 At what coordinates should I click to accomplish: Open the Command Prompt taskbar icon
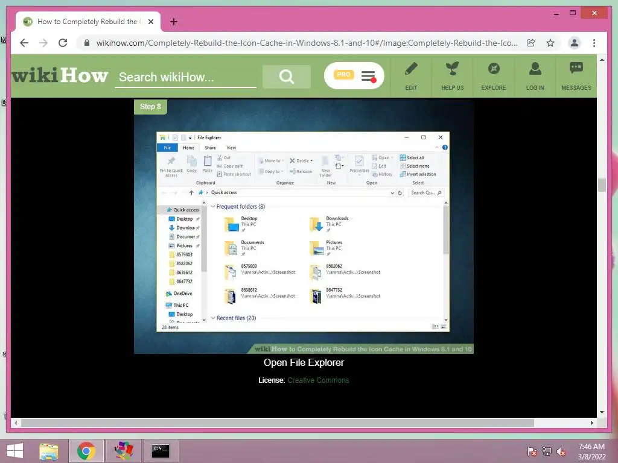[x=161, y=451]
